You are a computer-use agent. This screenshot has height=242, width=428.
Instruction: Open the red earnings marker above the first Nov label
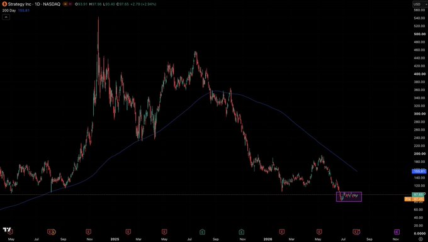[x=89, y=232]
